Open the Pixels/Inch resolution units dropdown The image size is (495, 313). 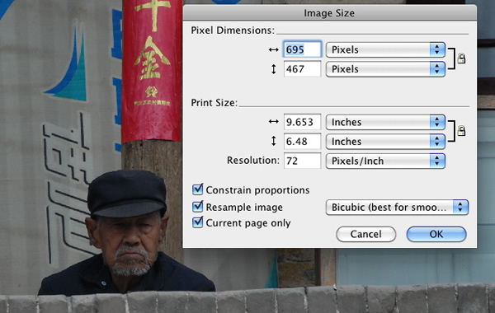[x=385, y=161]
